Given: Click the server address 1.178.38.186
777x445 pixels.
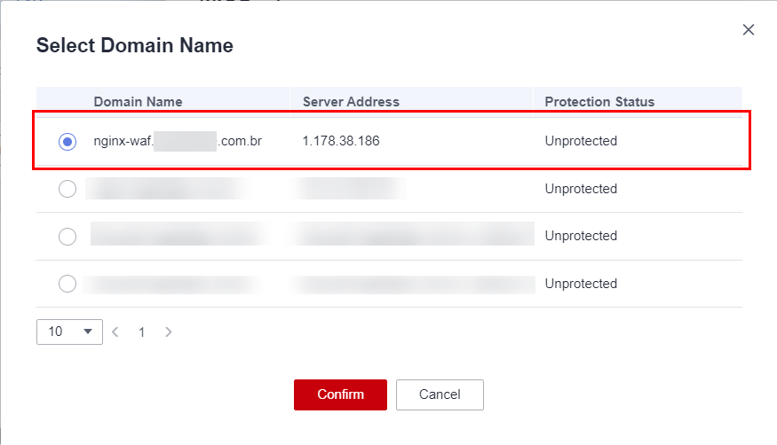Looking at the screenshot, I should tap(341, 141).
